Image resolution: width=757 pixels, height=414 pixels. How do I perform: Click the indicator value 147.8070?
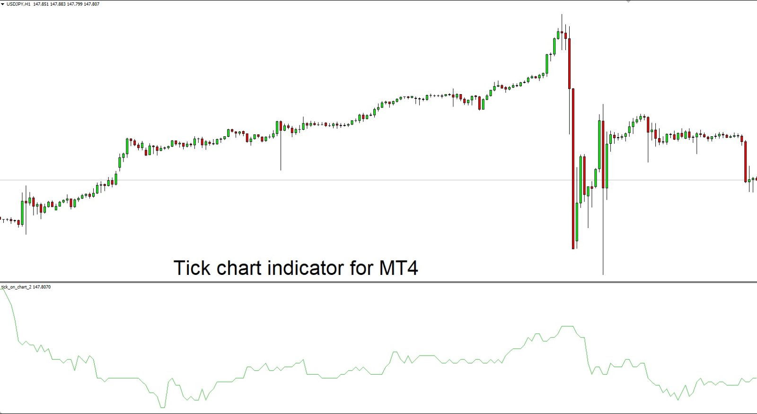pos(41,287)
